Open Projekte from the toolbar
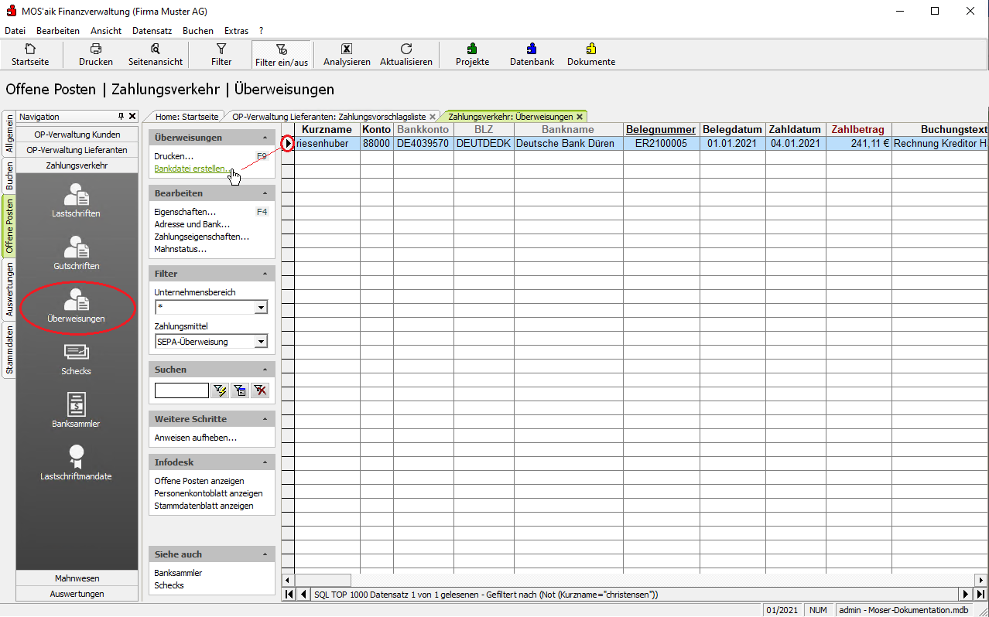989x617 pixels. (472, 54)
